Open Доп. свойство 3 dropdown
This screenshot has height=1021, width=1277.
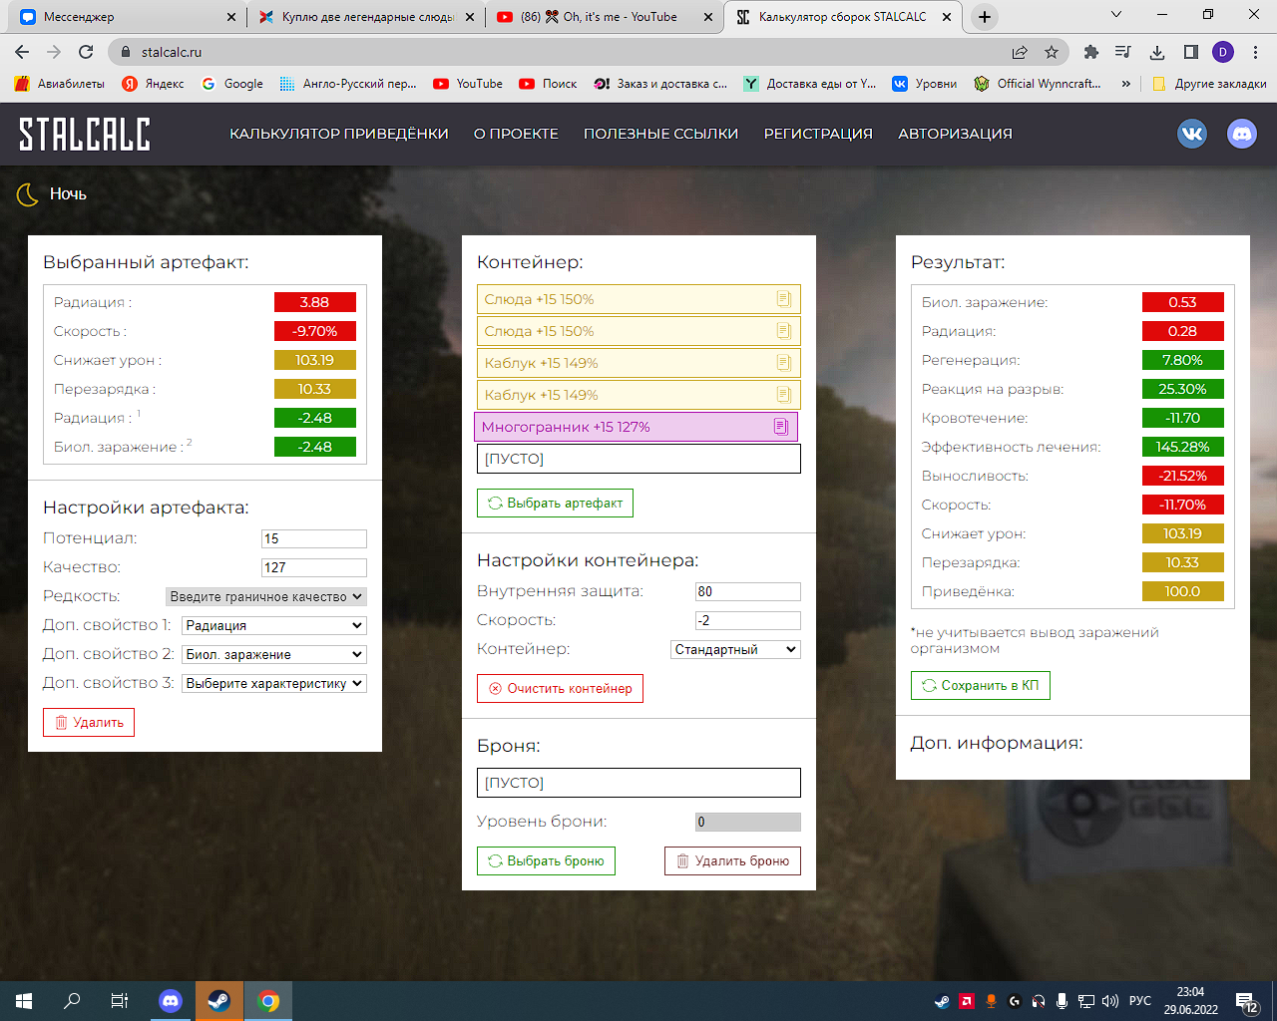click(274, 683)
